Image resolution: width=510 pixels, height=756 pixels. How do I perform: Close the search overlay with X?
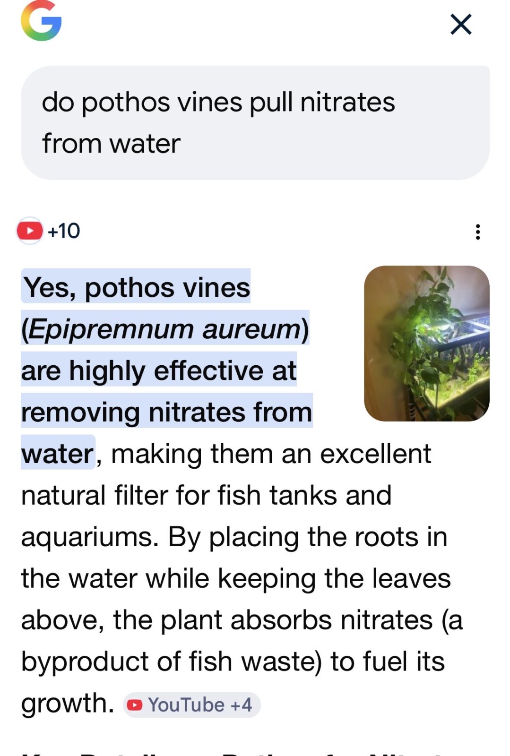(x=461, y=25)
